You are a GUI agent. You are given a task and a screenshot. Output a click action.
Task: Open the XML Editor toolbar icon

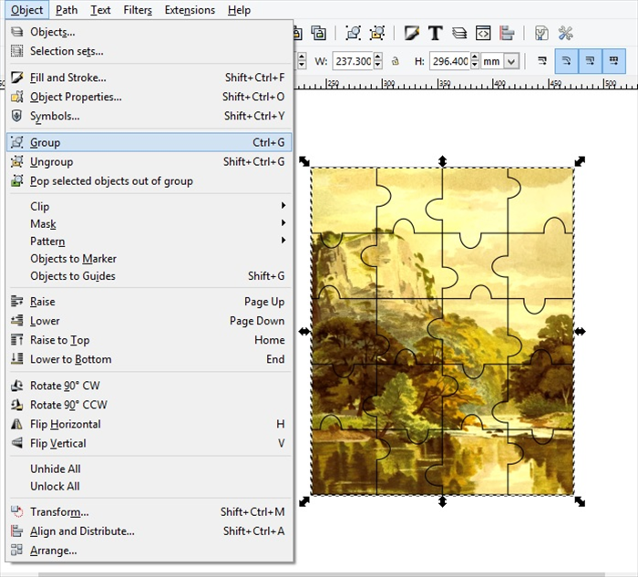point(483,33)
